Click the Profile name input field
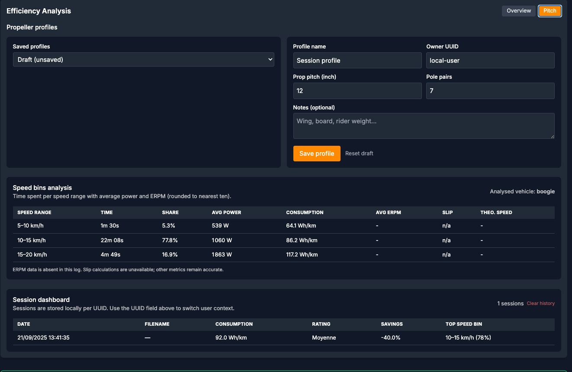572x372 pixels. click(357, 61)
